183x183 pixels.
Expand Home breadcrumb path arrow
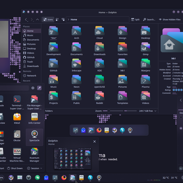click(69, 20)
